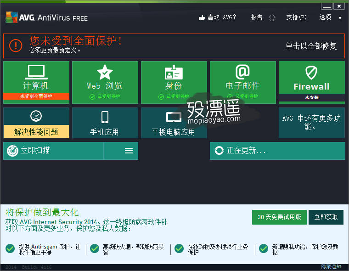Click 隐藏通知 hide notification link
The width and height of the screenshot is (349, 271).
coord(331,266)
